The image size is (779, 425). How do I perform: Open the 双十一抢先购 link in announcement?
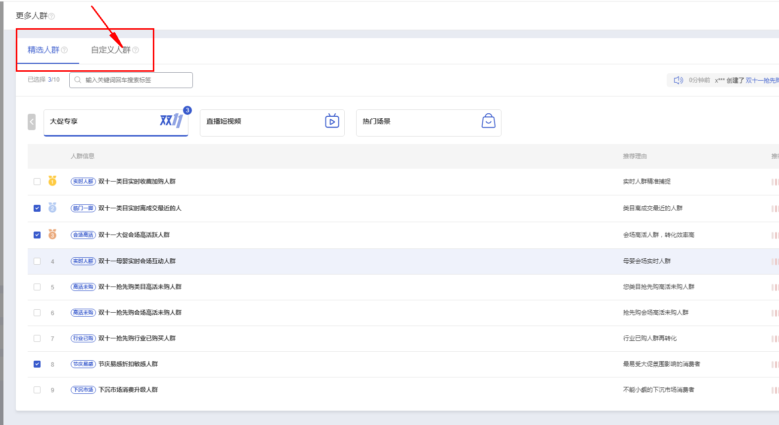[762, 80]
